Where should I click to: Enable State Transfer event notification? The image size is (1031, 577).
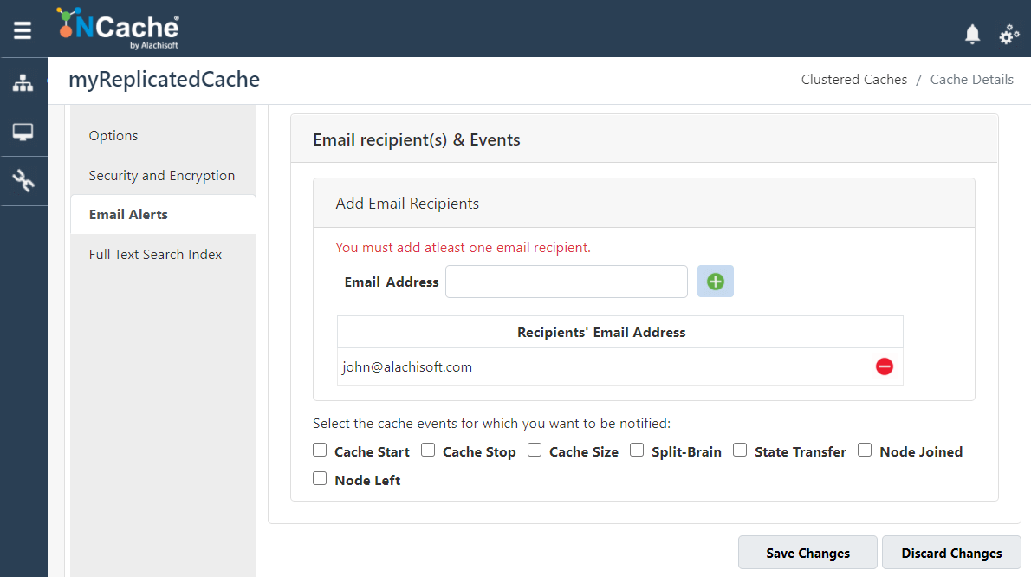tap(740, 450)
